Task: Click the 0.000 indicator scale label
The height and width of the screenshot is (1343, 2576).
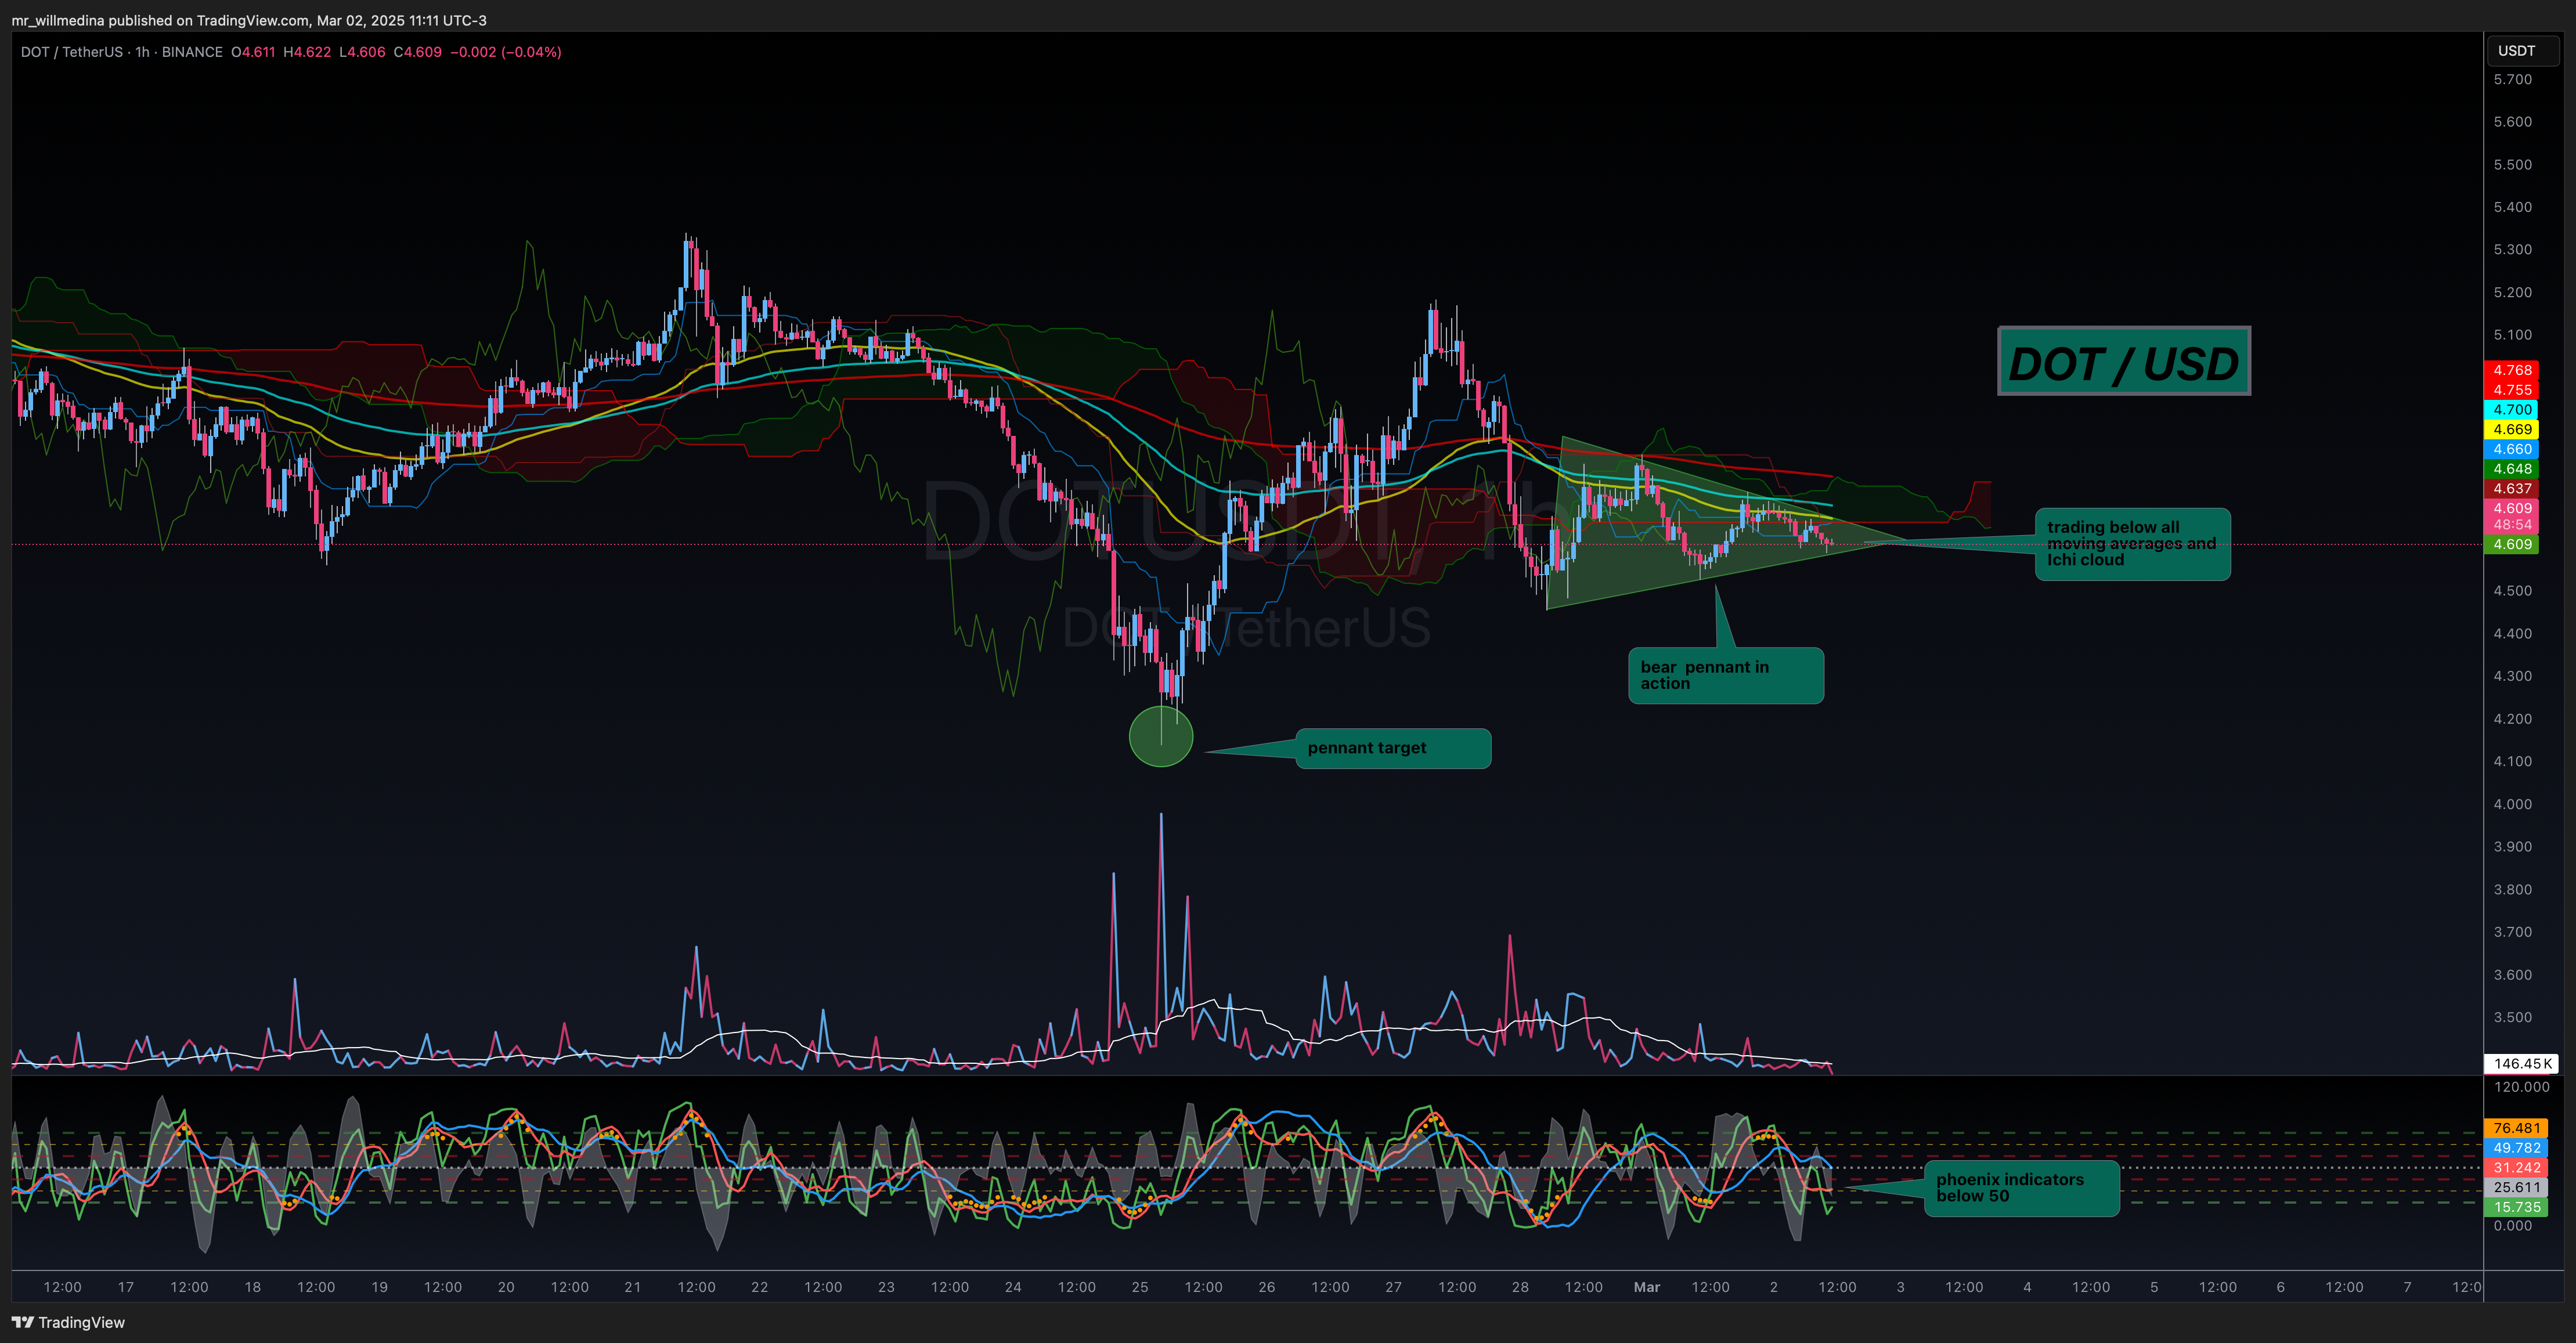Action: tap(2513, 1226)
